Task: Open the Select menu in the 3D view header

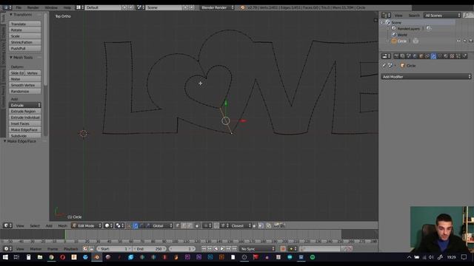Action: pyautogui.click(x=35, y=225)
